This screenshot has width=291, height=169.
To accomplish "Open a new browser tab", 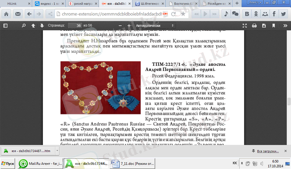I will (x=237, y=3).
